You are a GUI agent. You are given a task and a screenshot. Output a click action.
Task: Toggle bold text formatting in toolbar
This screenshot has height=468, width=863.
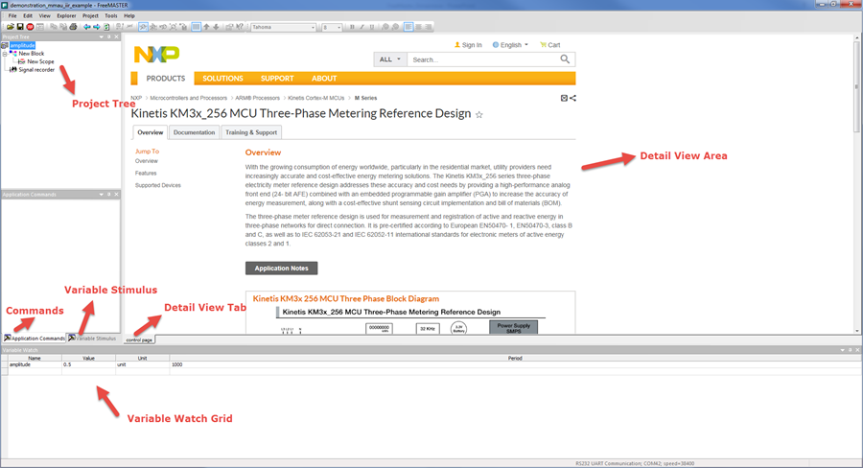[x=352, y=27]
